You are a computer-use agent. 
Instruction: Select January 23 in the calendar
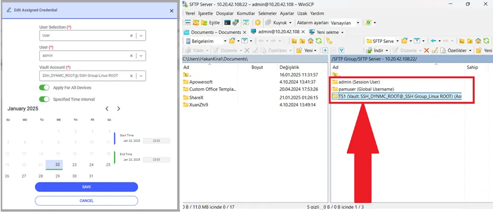pyautogui.click(x=75, y=164)
